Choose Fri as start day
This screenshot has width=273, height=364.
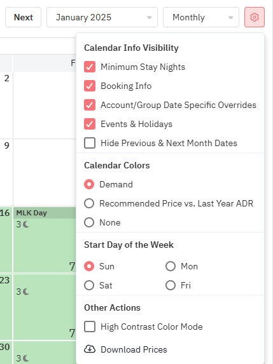(x=171, y=285)
